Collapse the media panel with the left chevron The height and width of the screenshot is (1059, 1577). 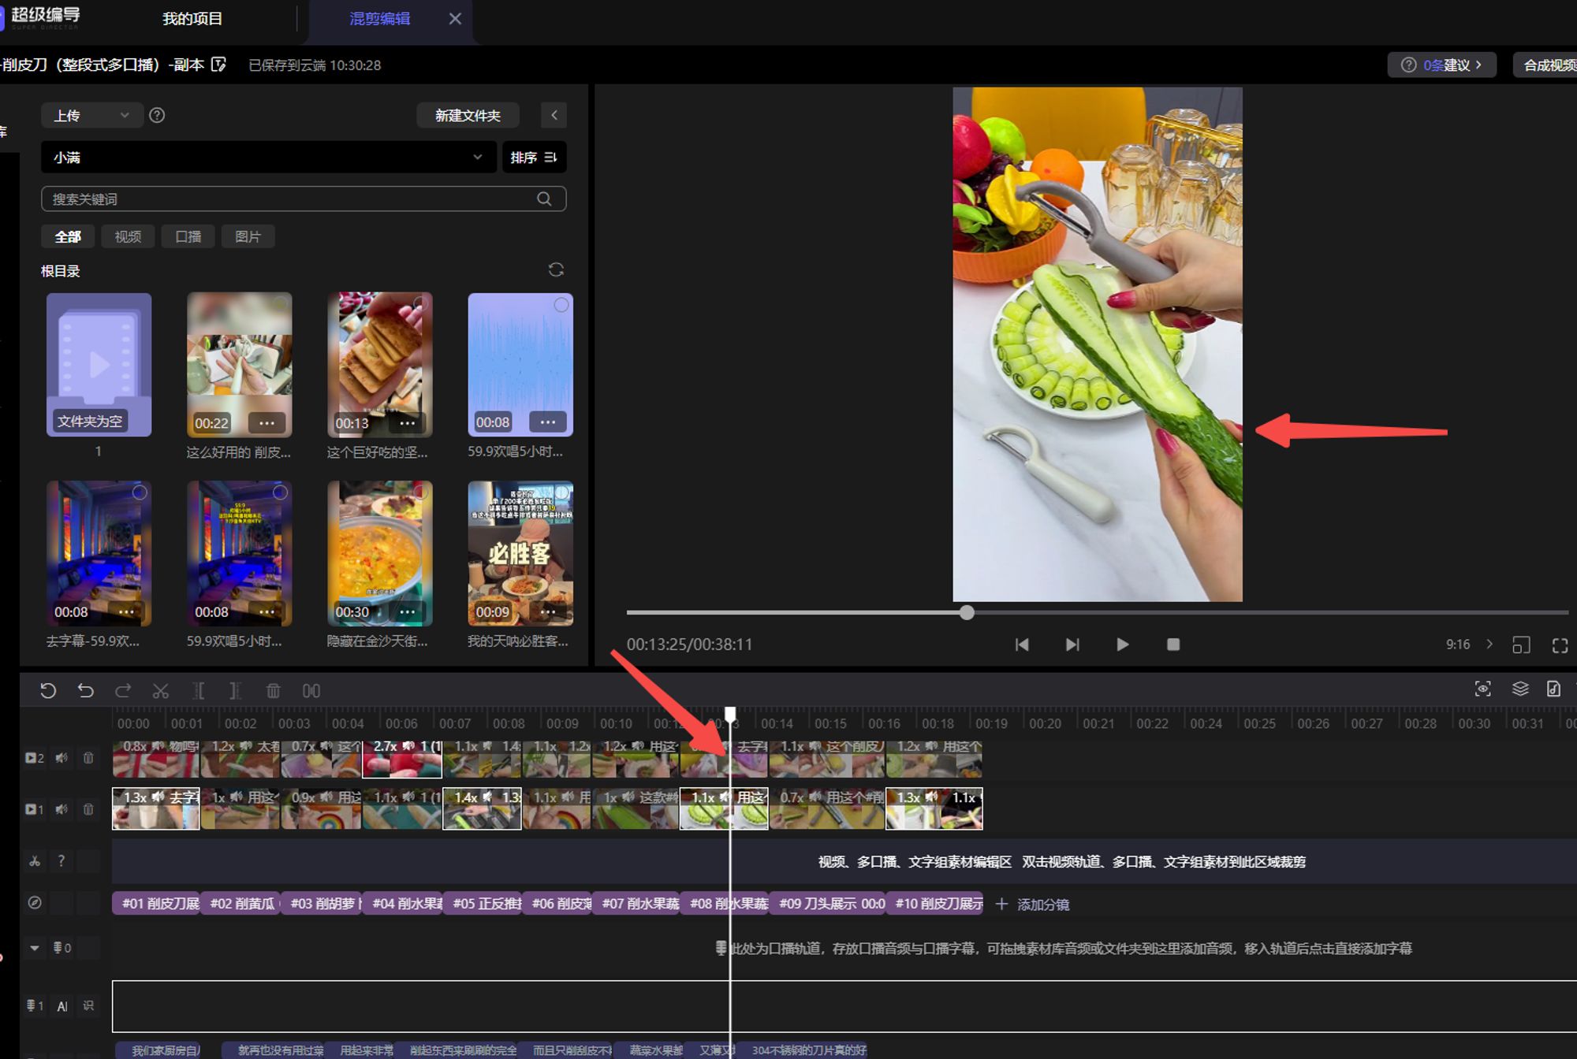(554, 115)
